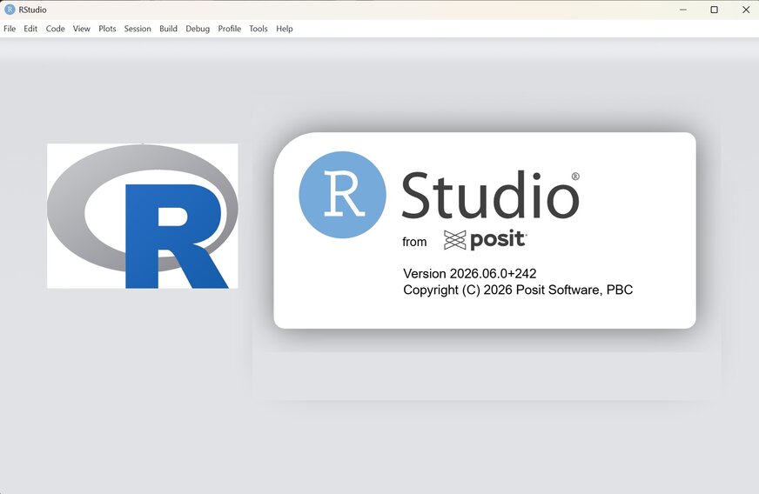Show the Plots menu
This screenshot has height=494, width=759.
click(x=107, y=29)
